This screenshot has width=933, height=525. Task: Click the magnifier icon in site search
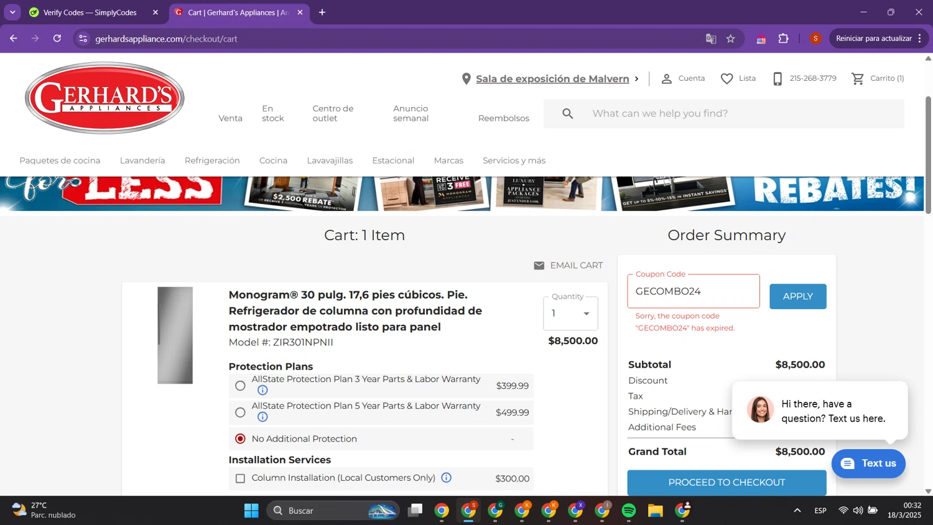567,113
